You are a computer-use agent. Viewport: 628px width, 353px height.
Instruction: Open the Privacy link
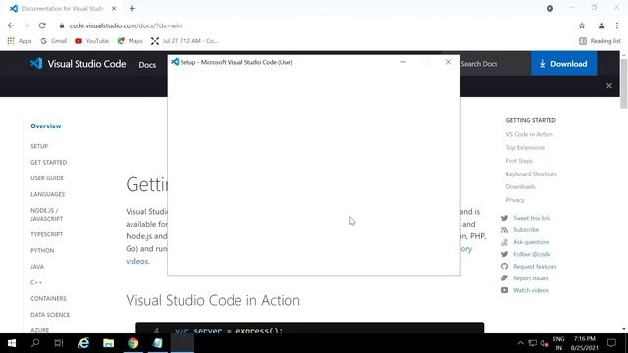pyautogui.click(x=514, y=200)
